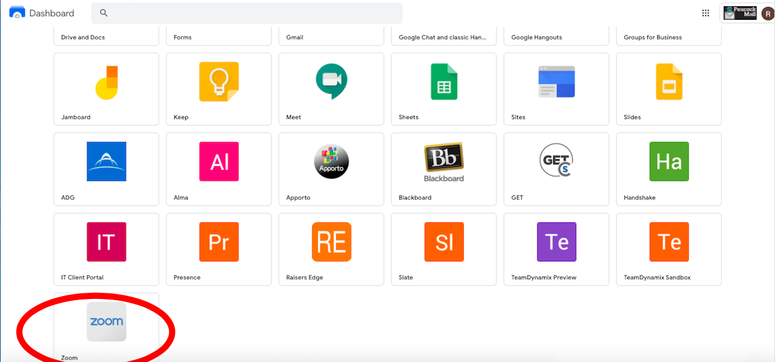Click the Jamboard label text
The height and width of the screenshot is (362, 775).
(x=75, y=117)
